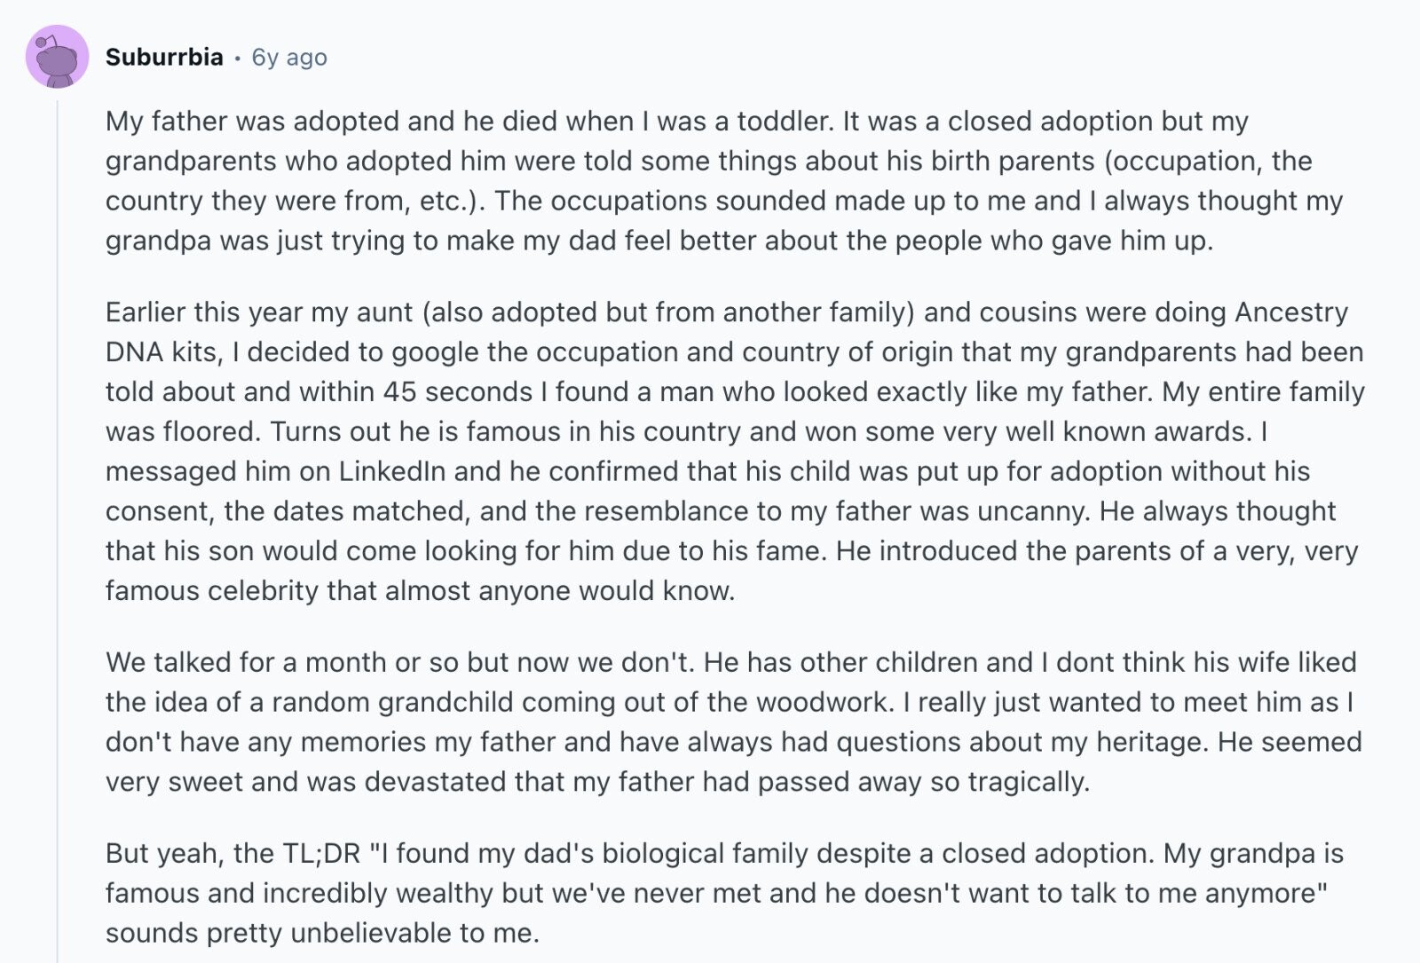Open Suburrbia's Snoo avatar icon

point(58,57)
